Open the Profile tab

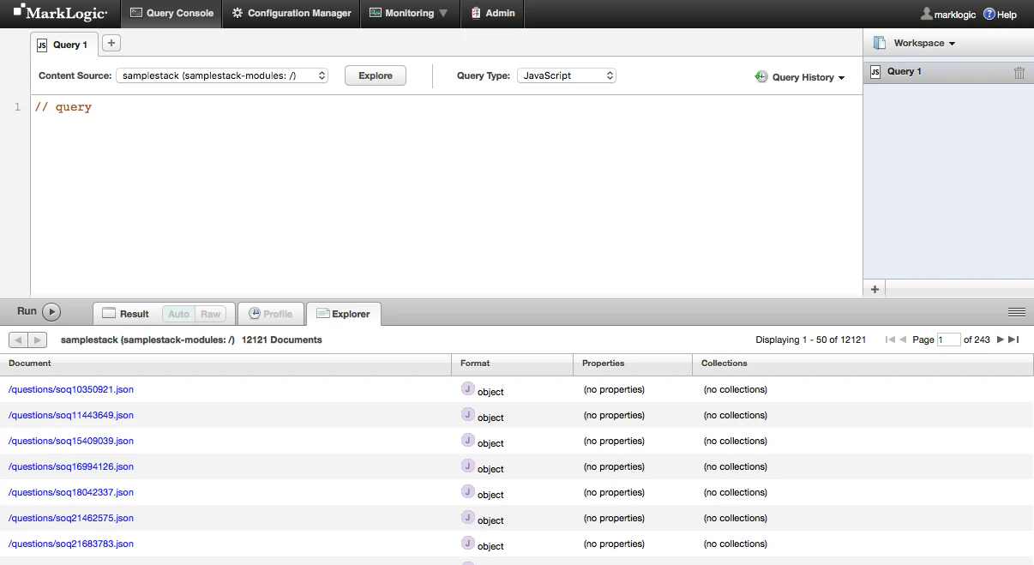click(x=270, y=314)
